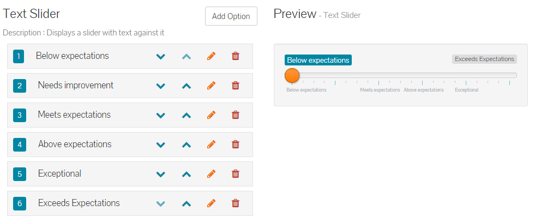Move 'Exceeds Expectations' up one position
Viewport: 535px width, 223px height.
click(186, 203)
